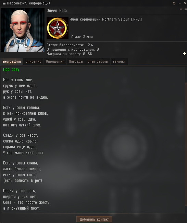
Task: Click the Northern Valour corporation logo
Action: point(58,28)
